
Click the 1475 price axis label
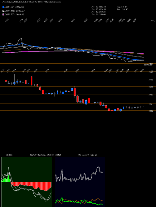pos(150,87)
